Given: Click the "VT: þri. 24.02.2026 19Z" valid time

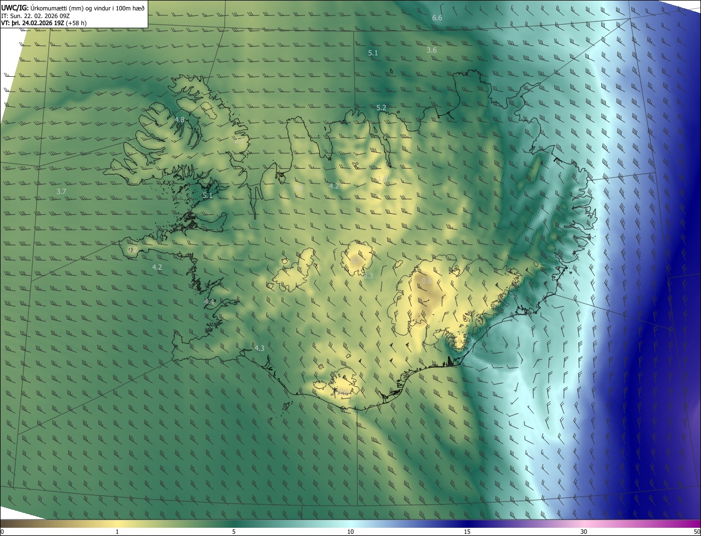Looking at the screenshot, I should (33, 23).
